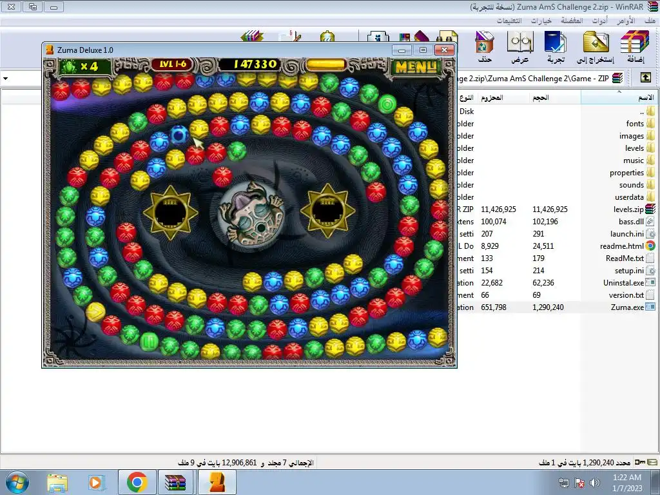Screen dimensions: 660x495
Task: Click the green pause ball in Zuma
Action: (149, 342)
